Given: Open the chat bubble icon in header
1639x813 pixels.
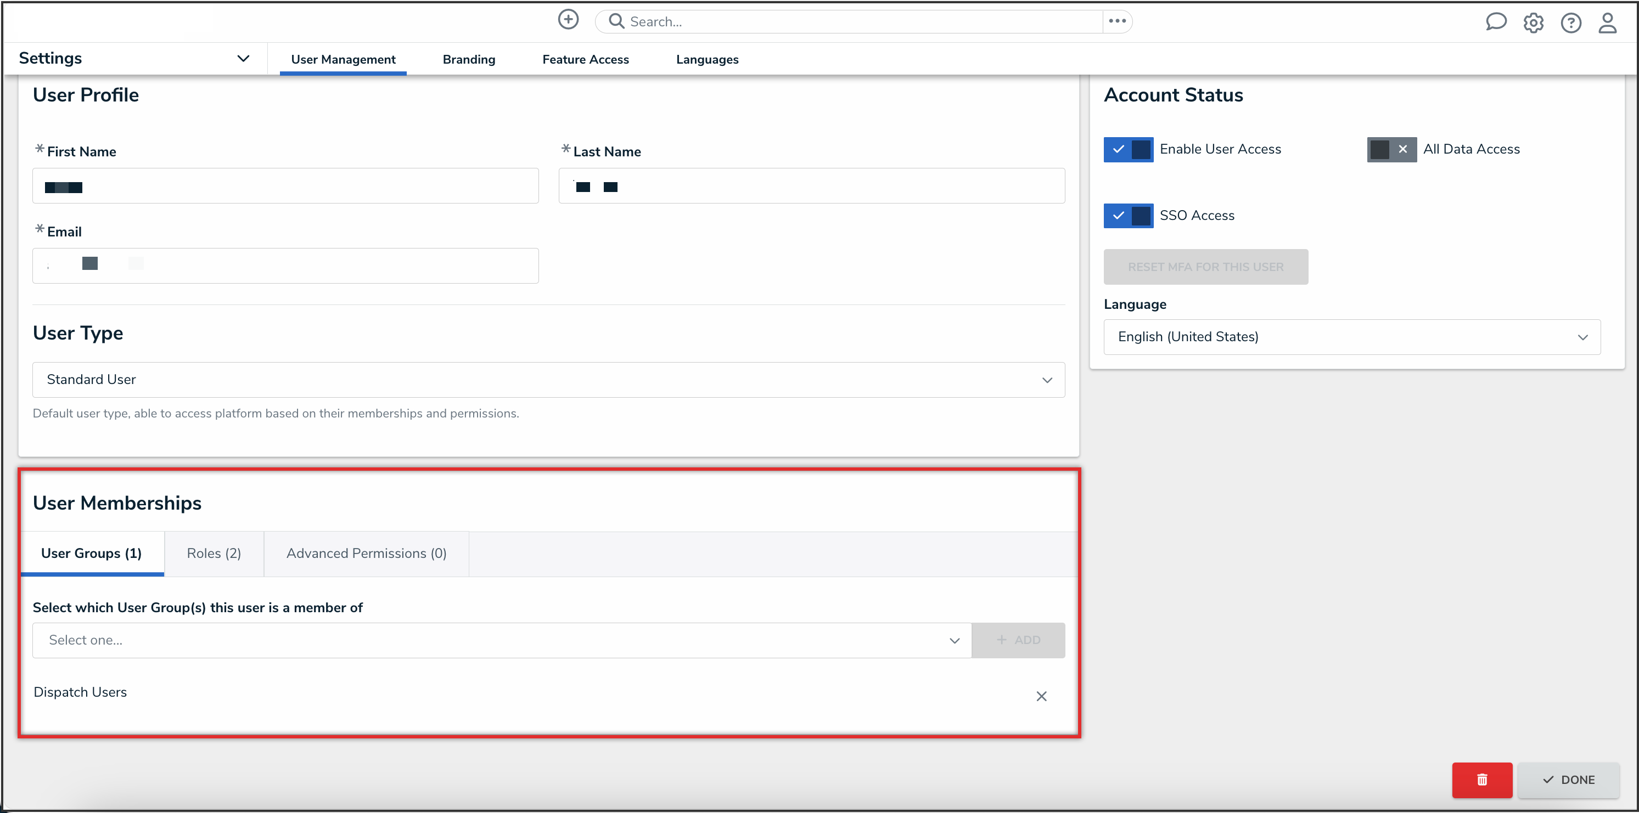Looking at the screenshot, I should tap(1495, 22).
